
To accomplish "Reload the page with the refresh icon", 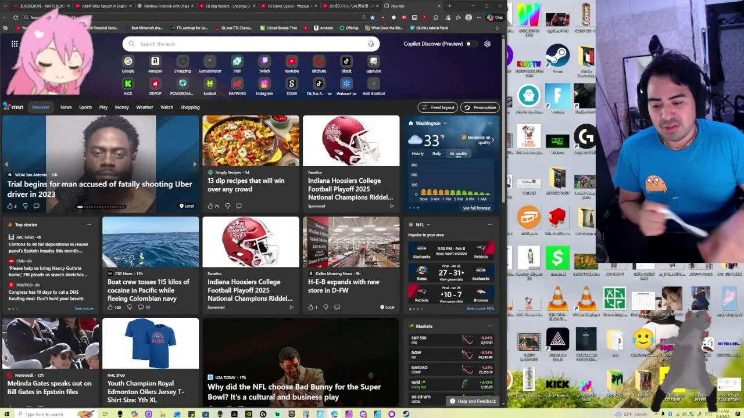I will coord(15,17).
